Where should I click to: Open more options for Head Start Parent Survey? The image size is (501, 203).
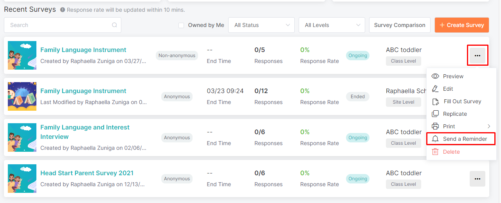477,179
